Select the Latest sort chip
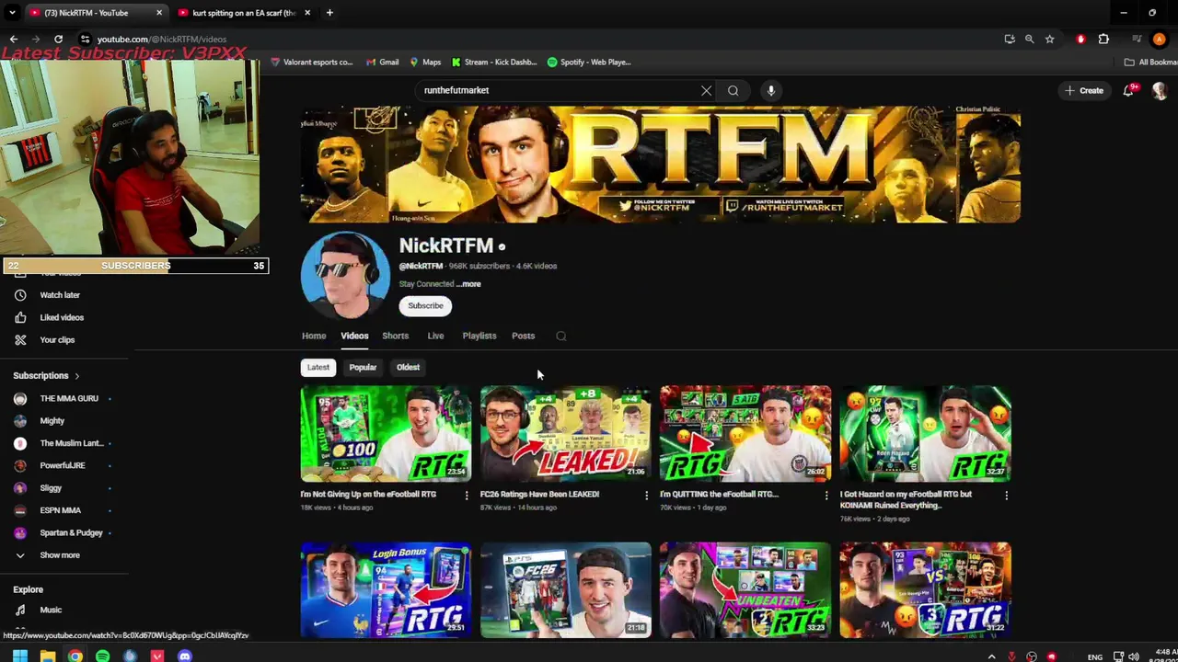The image size is (1178, 662). coord(318,367)
